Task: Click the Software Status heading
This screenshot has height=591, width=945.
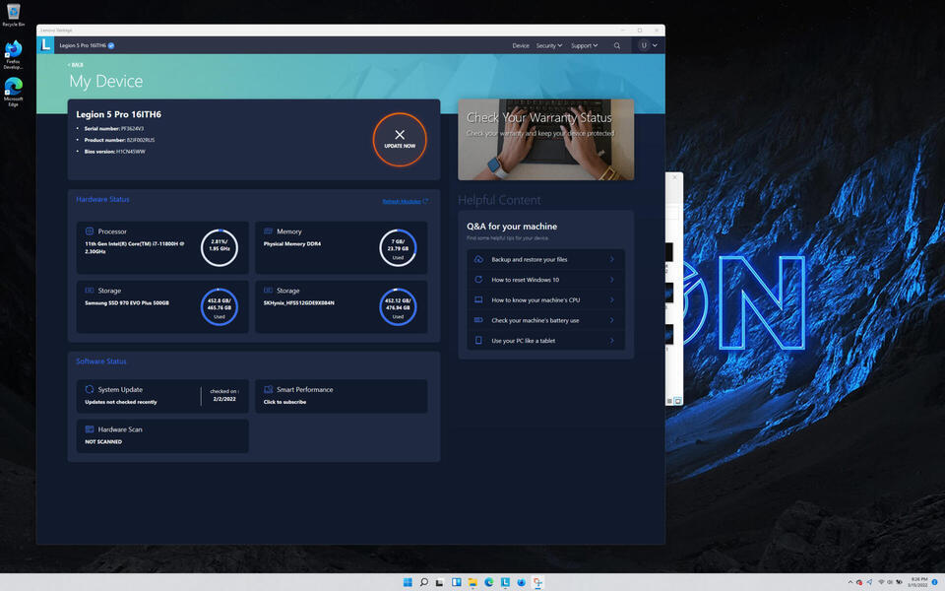Action: tap(101, 361)
